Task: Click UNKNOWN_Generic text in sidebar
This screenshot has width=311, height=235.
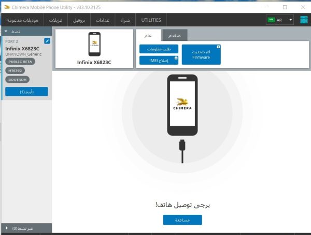Action: [23, 54]
